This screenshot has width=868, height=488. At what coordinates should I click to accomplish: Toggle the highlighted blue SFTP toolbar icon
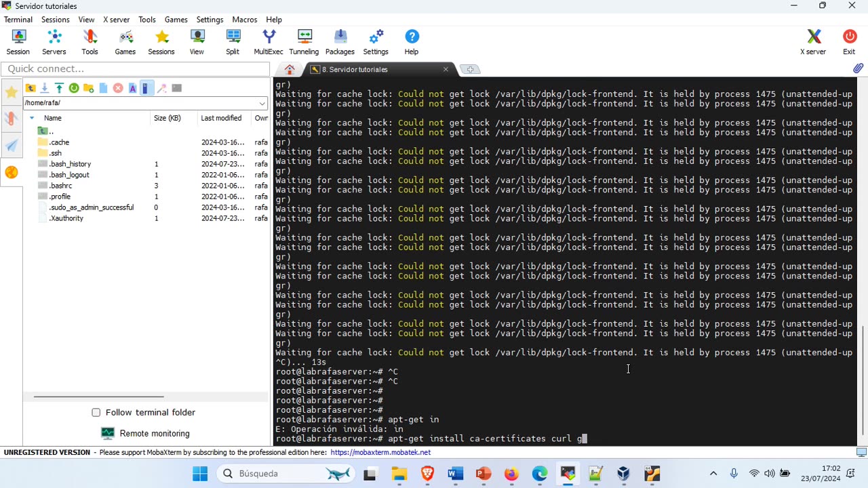[x=146, y=88]
